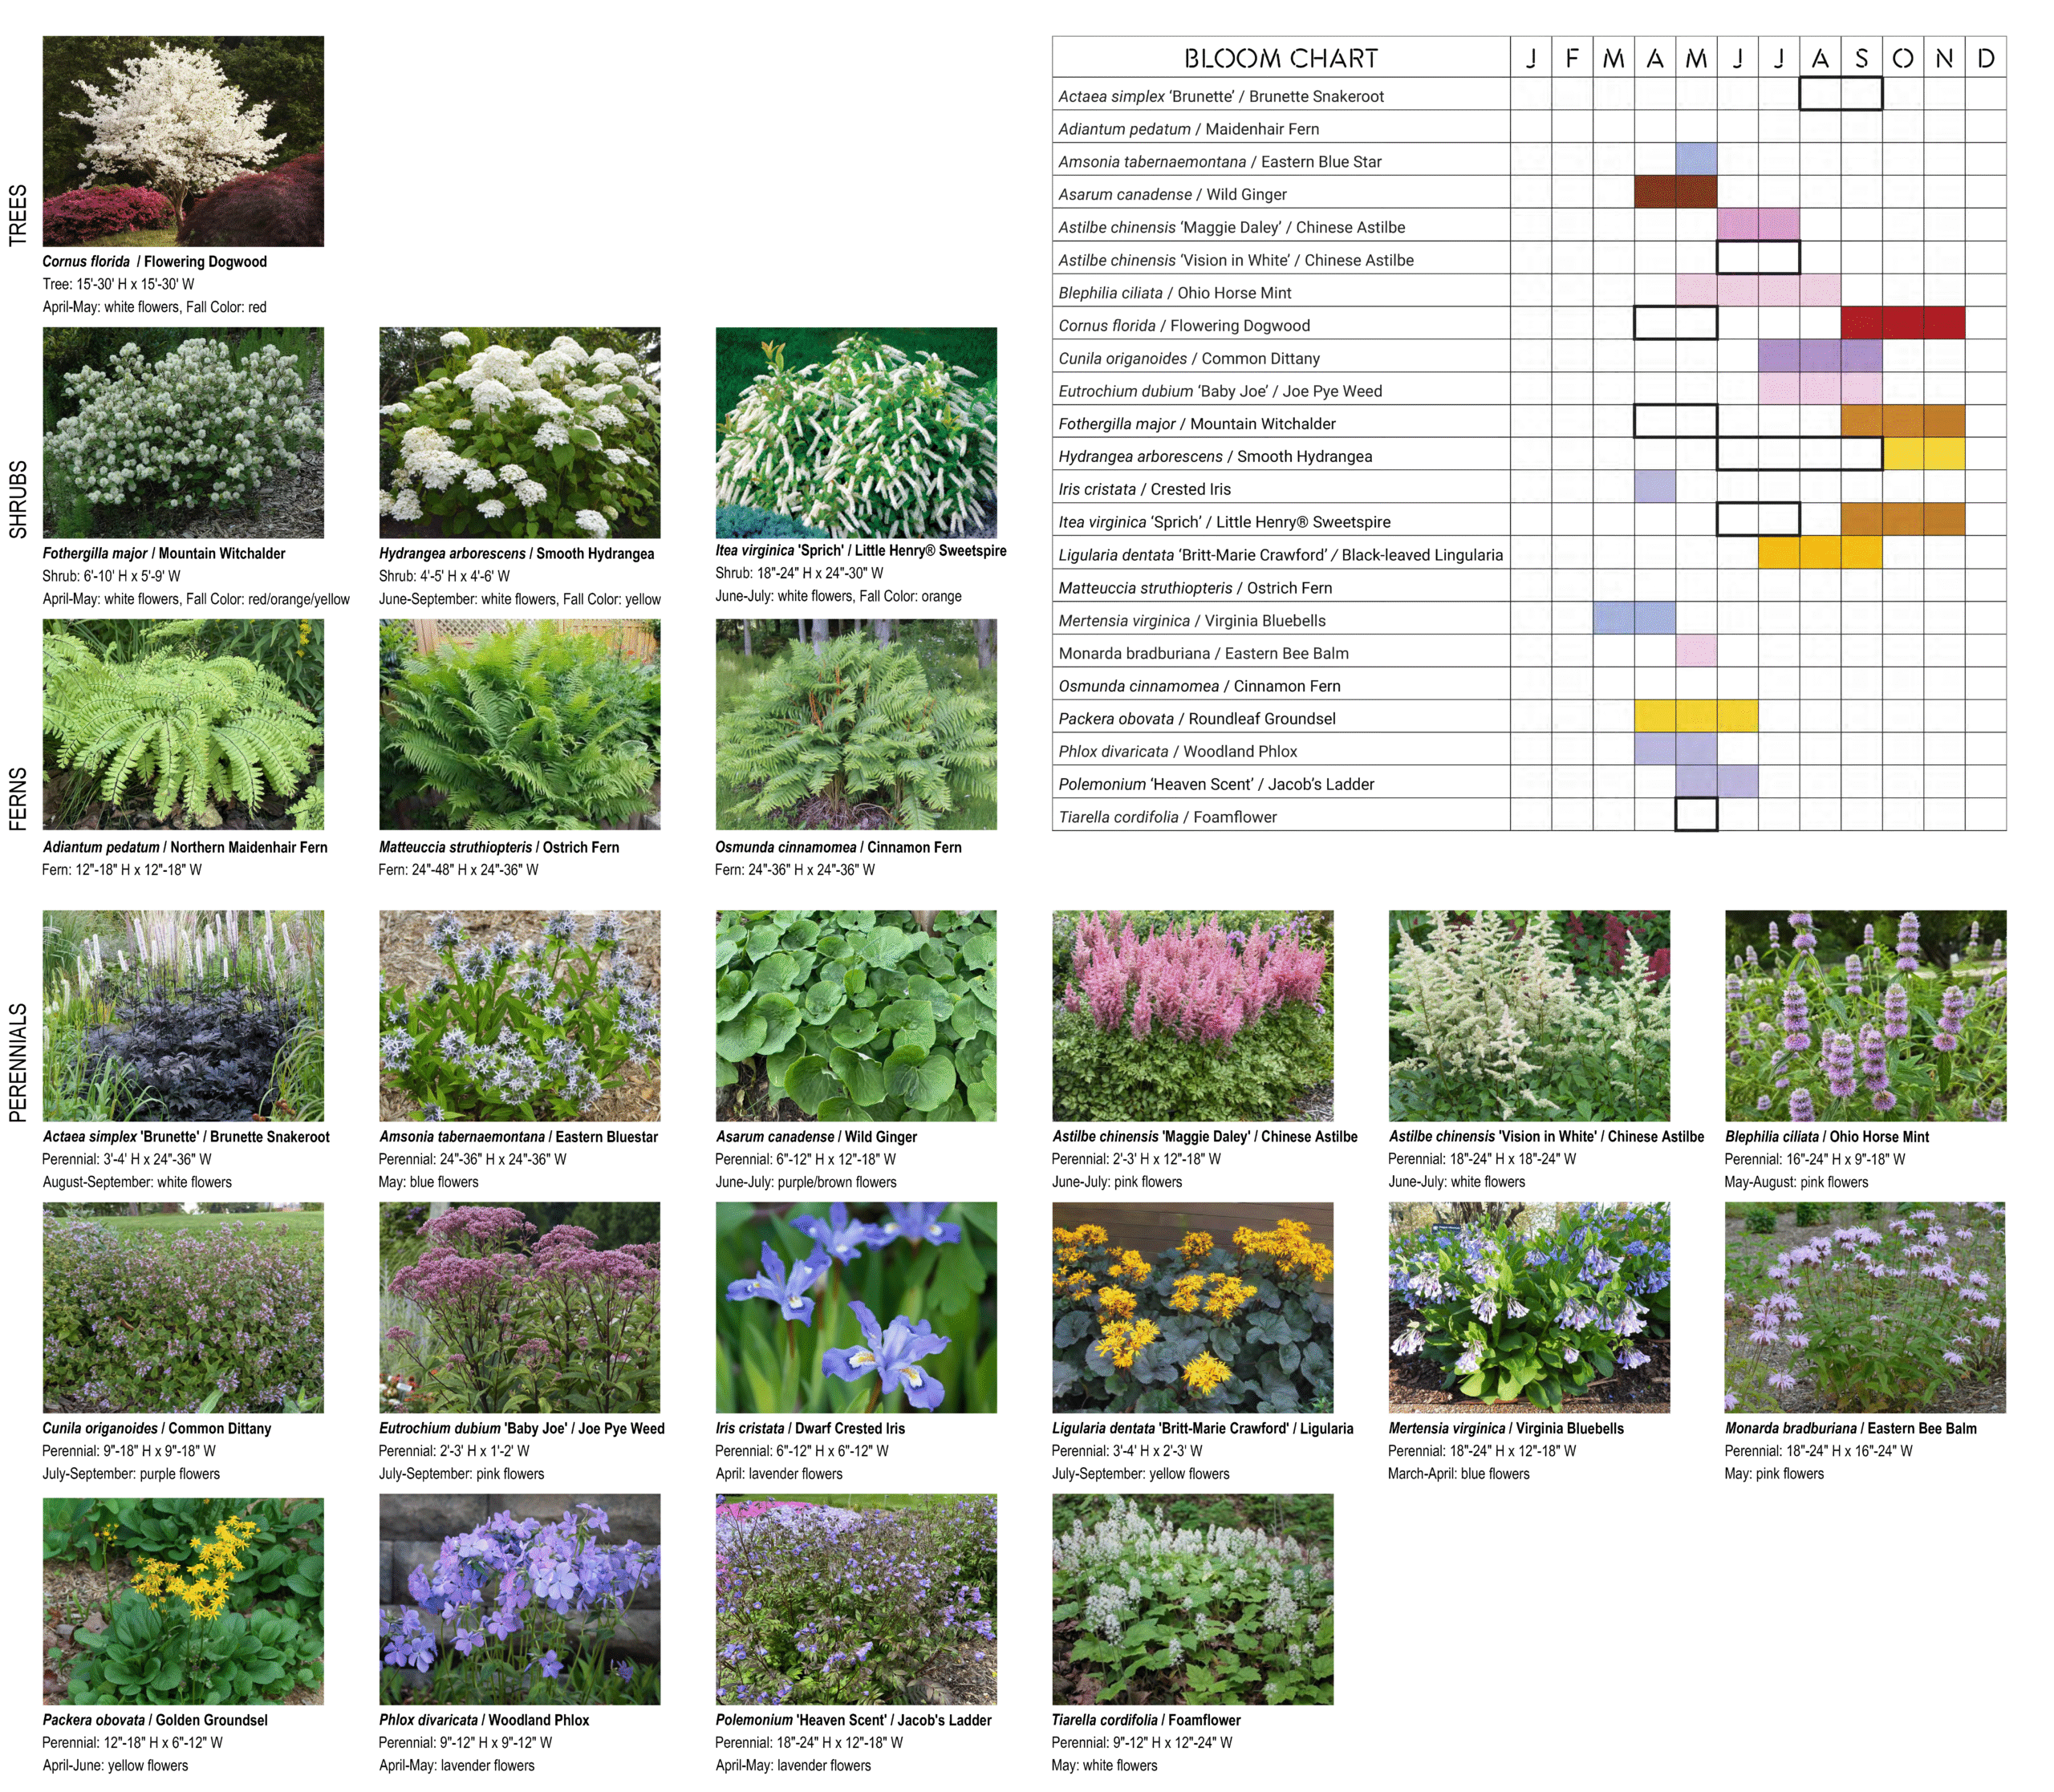
Task: Click the Foamflower perennial photo
Action: [x=1192, y=1600]
